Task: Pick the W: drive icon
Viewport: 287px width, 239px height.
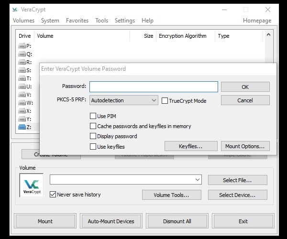Action: click(x=22, y=103)
